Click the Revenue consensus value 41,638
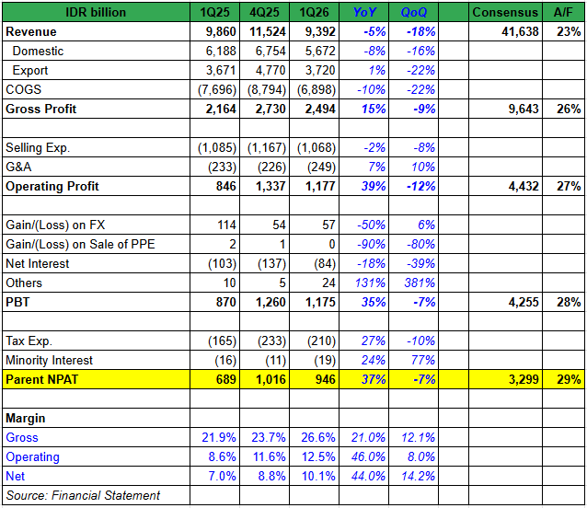587x508 pixels. (x=517, y=31)
